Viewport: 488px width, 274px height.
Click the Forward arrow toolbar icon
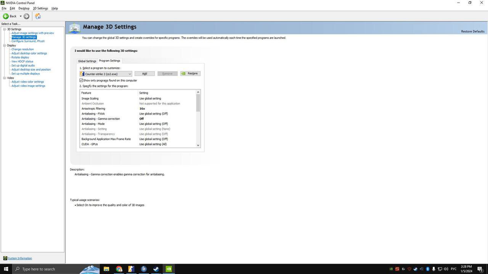pyautogui.click(x=26, y=16)
